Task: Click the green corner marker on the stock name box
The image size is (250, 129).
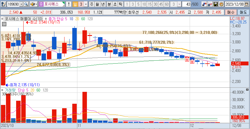Action: (x=63, y=3)
